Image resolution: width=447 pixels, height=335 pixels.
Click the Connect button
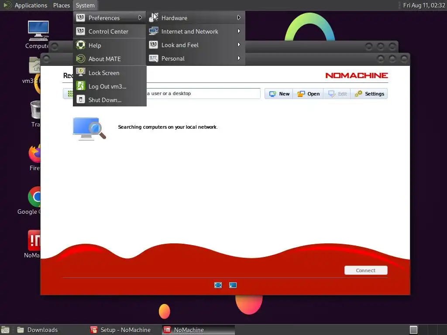tap(366, 270)
